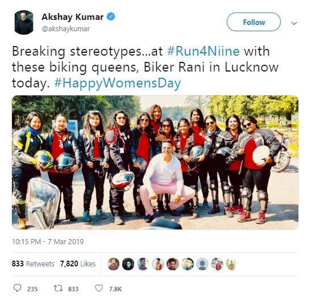Click the gray default avatar liker

pyautogui.click(x=202, y=264)
